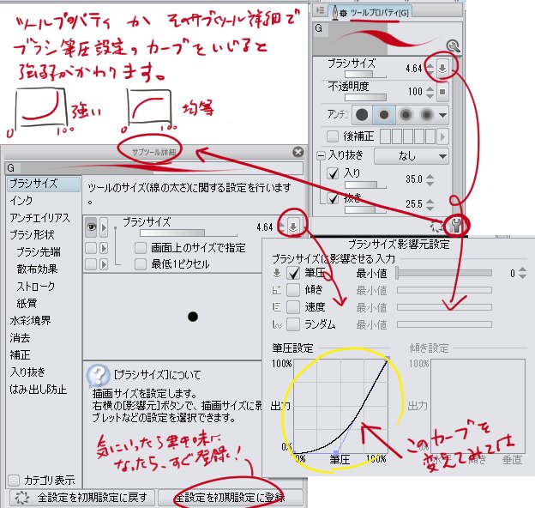The image size is (535, 508).
Task: Enable 最低1ピクセル checkbox
Action: tap(141, 264)
